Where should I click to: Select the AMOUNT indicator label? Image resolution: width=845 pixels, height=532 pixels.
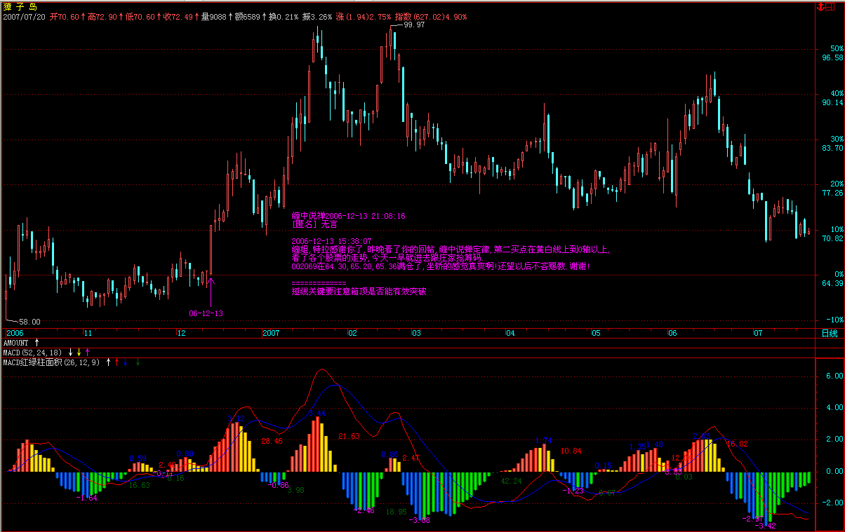(15, 342)
